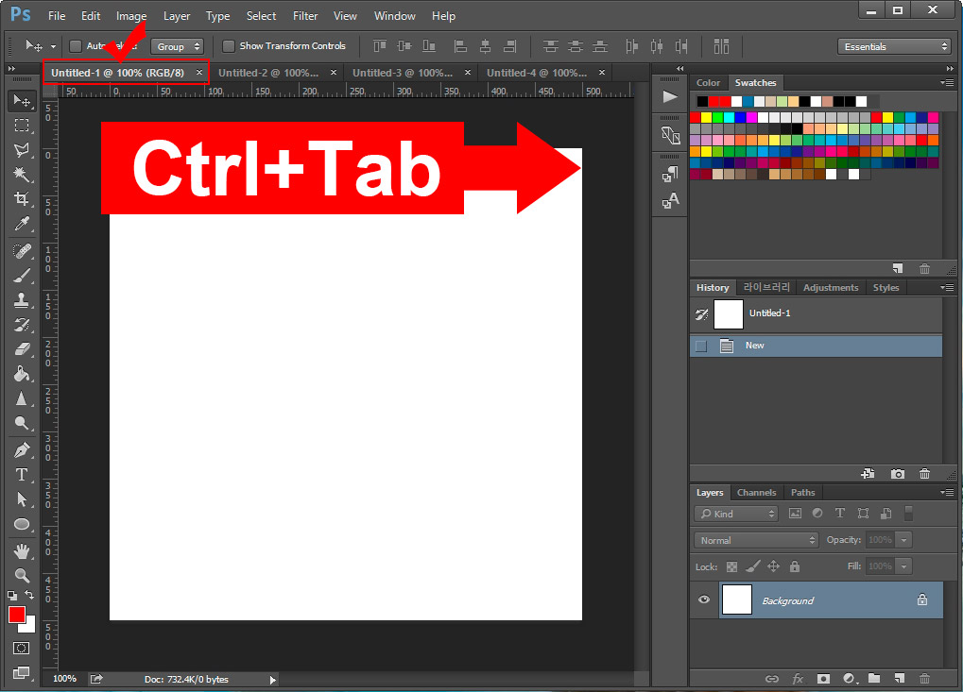
Task: Open the tool preset picker arrow
Action: 54,46
